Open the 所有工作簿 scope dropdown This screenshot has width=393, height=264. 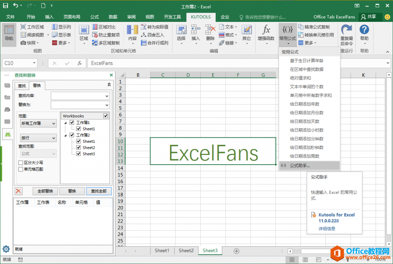38,124
